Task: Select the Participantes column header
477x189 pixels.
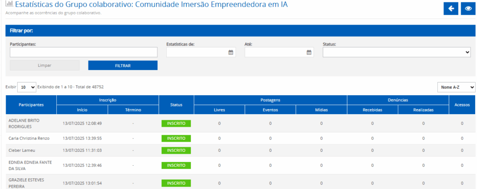Action: coord(31,105)
